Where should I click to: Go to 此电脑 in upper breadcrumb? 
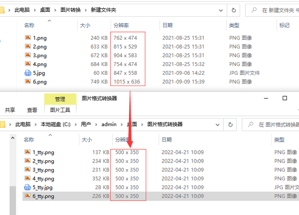[x=22, y=10]
